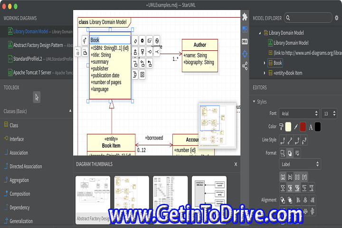Click the add template parameter quick-edit icon
This screenshot has width=342, height=228.
[150, 40]
